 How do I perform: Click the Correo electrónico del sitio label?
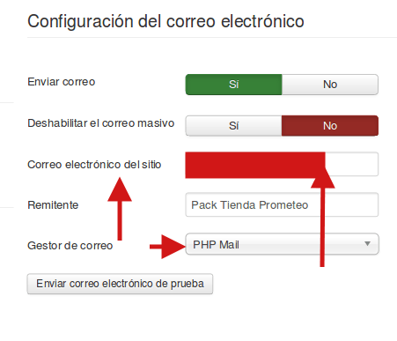click(x=94, y=165)
